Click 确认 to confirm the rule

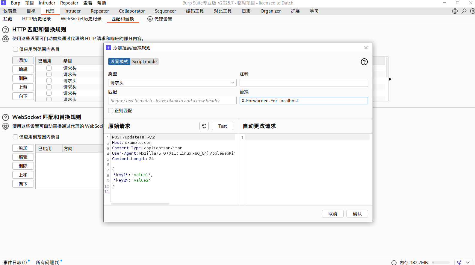[x=357, y=214]
